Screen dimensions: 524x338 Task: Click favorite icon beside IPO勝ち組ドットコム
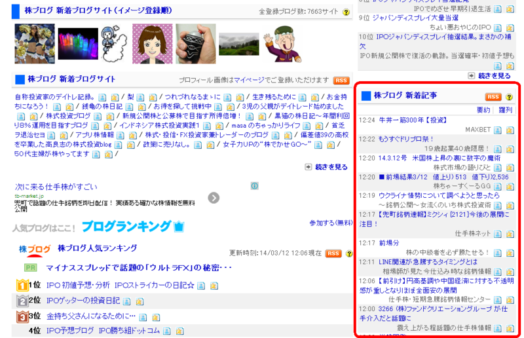click(x=179, y=331)
